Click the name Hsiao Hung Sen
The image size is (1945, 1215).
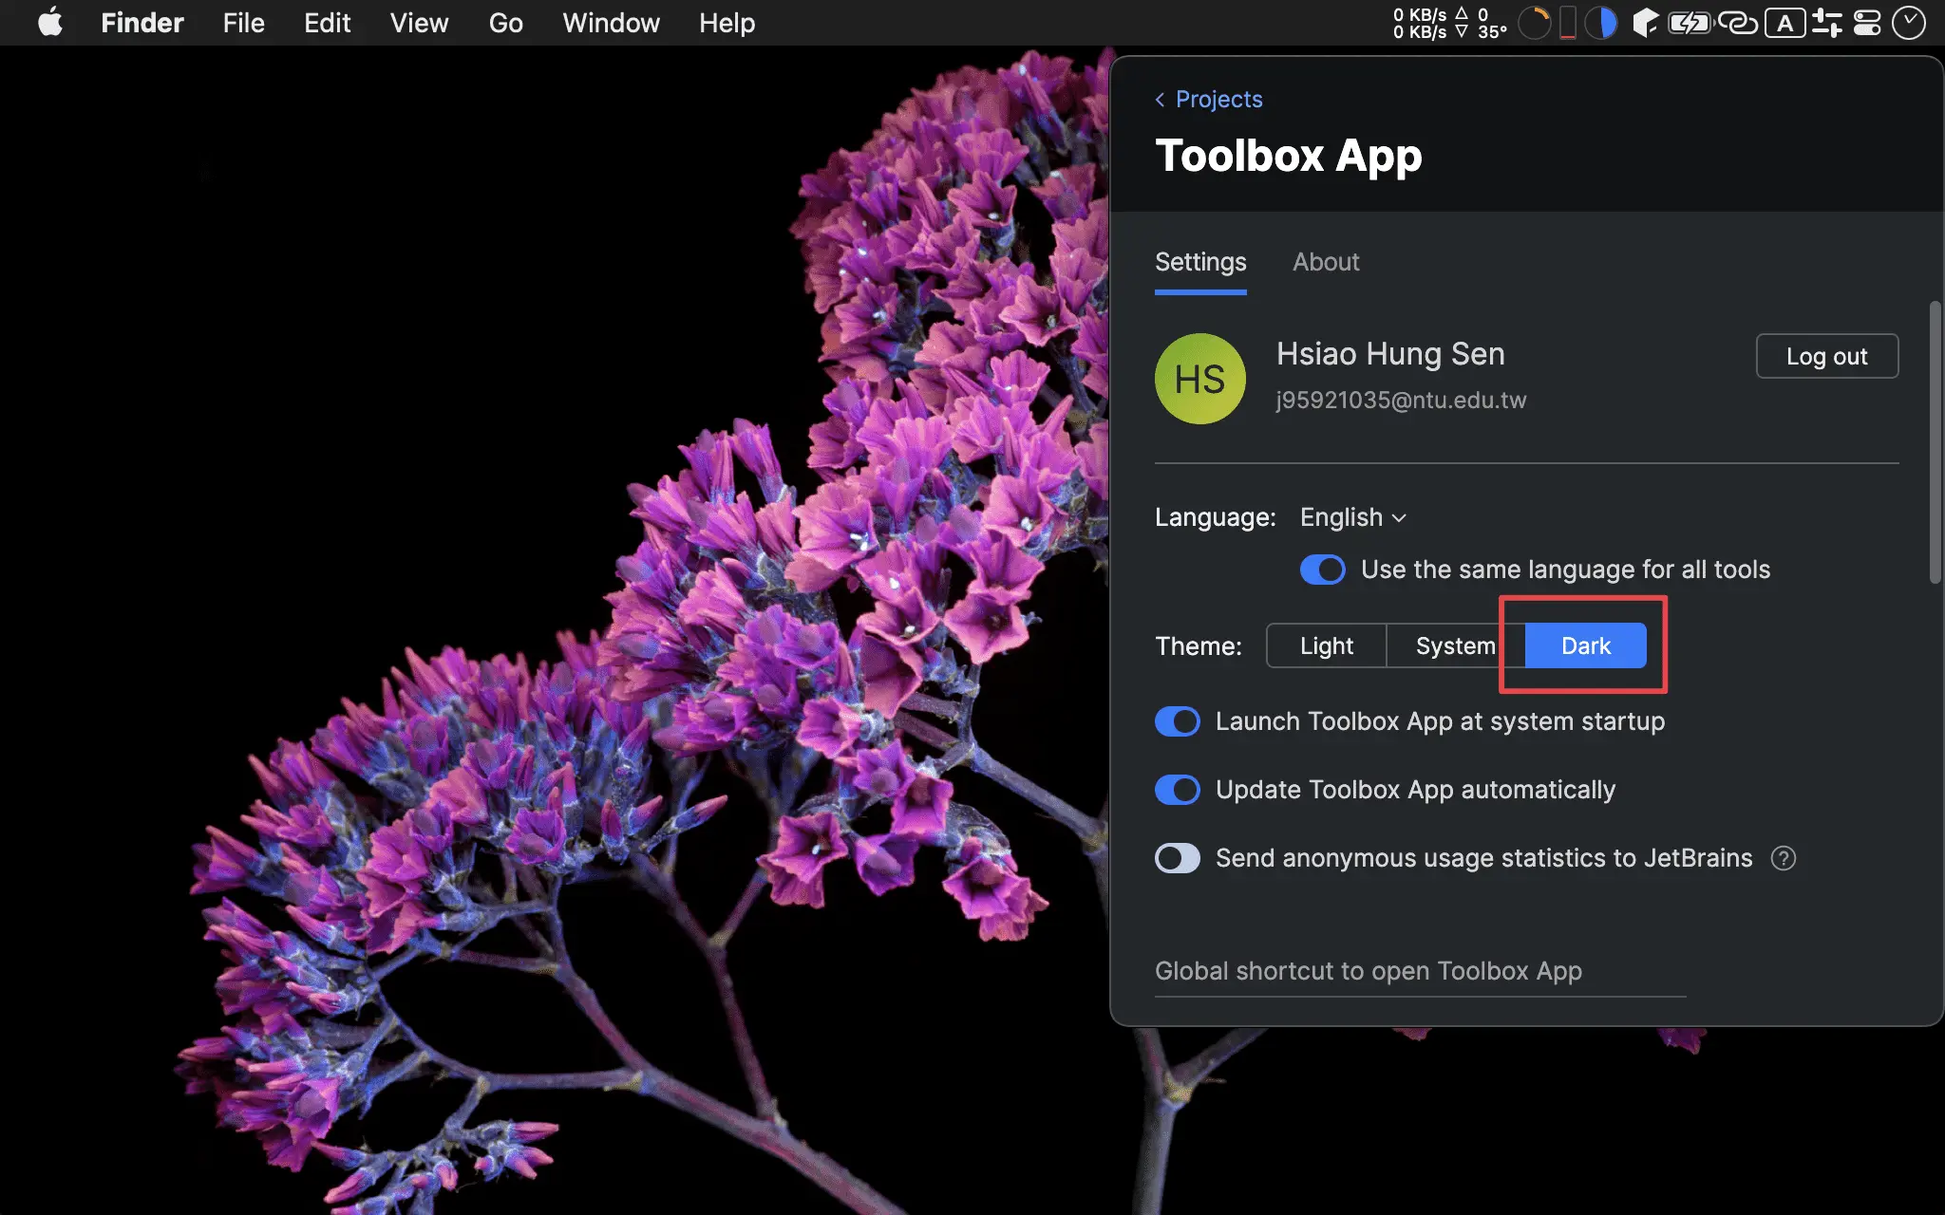coord(1390,353)
